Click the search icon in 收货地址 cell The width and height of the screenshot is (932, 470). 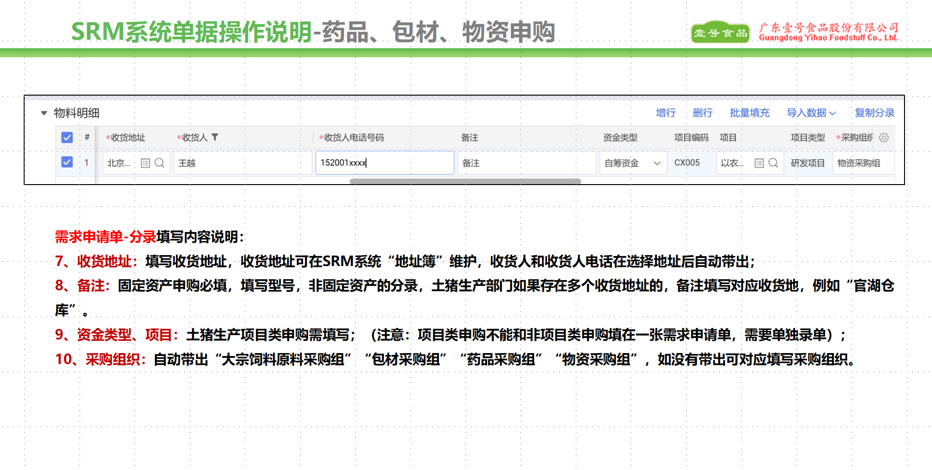click(x=160, y=163)
